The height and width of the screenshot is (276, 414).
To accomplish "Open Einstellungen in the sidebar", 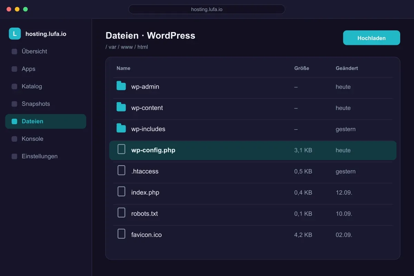I will [46, 156].
